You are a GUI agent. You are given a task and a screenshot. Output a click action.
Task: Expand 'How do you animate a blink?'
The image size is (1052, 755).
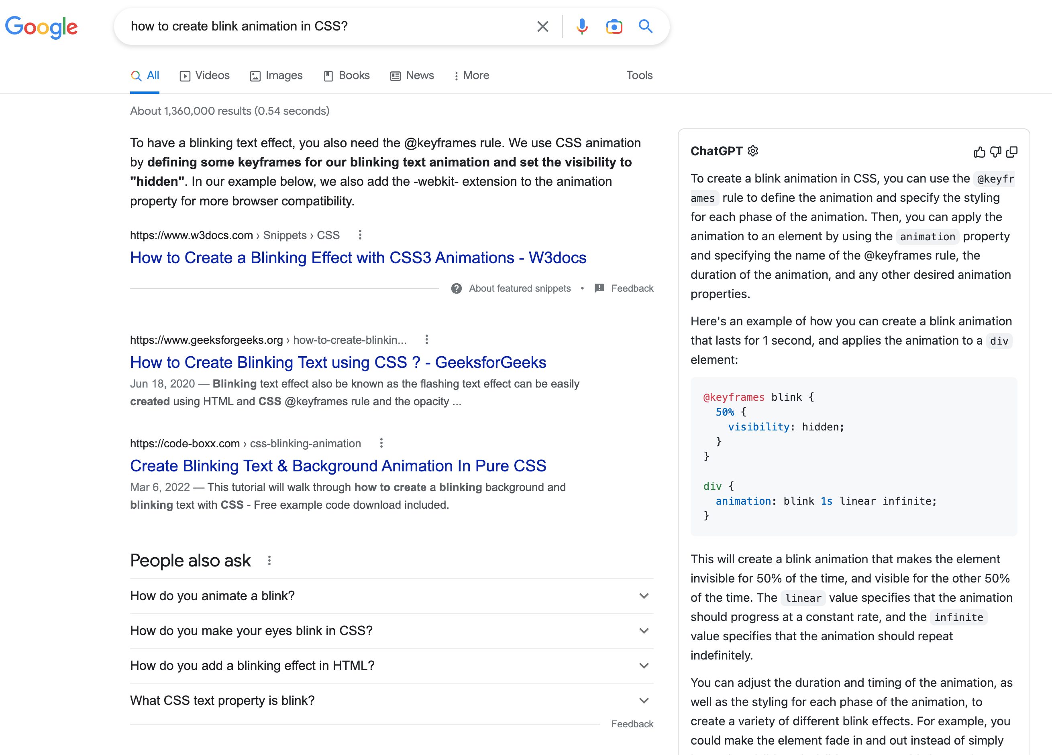click(644, 596)
